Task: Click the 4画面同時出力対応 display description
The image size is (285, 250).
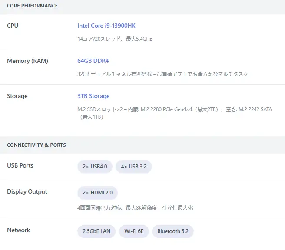Action: coord(135,208)
